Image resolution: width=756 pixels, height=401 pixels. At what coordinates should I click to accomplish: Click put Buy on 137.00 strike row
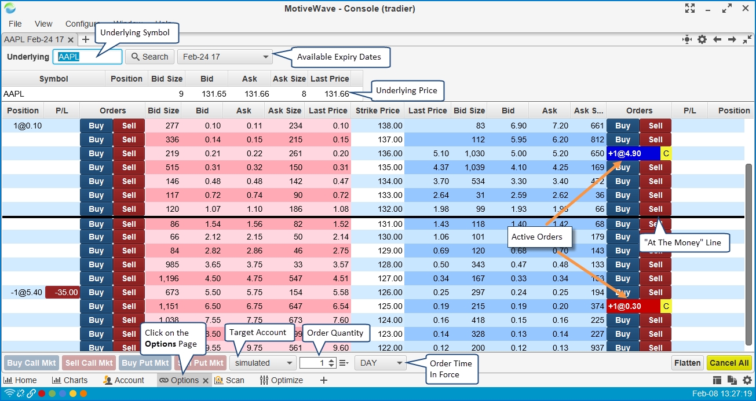(x=623, y=139)
